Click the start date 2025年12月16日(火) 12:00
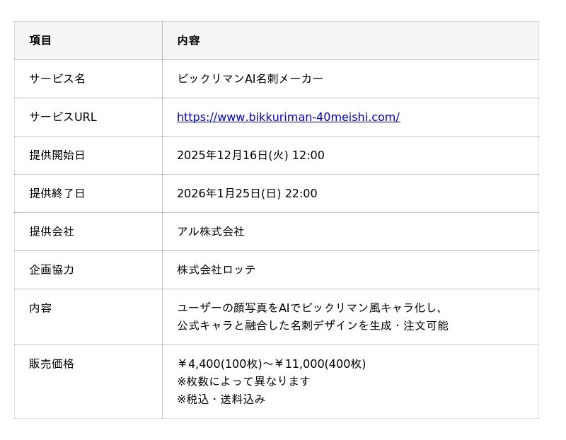 pyautogui.click(x=250, y=155)
